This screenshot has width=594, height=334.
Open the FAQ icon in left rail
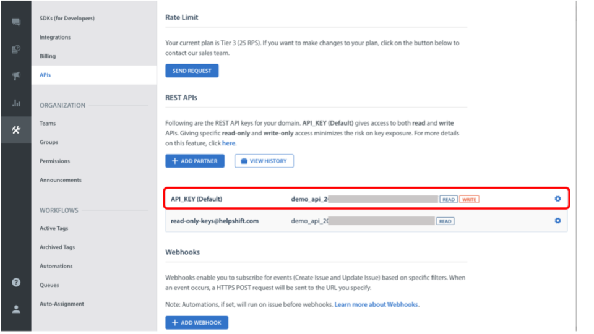click(x=16, y=49)
